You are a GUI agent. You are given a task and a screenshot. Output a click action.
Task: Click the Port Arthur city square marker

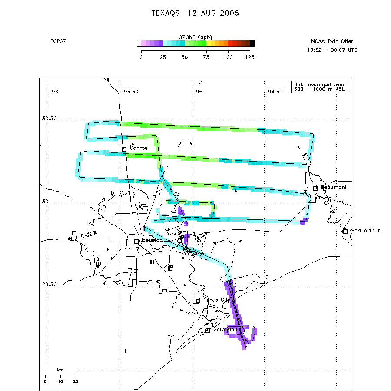(x=345, y=232)
